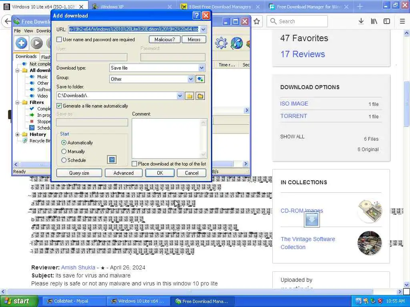The width and height of the screenshot is (410, 307).
Task: Collapse the Filters tree node
Action: click(x=17, y=102)
